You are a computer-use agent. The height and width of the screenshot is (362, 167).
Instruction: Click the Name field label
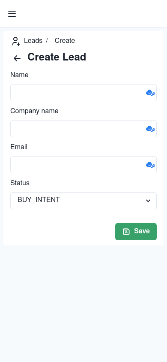(19, 75)
